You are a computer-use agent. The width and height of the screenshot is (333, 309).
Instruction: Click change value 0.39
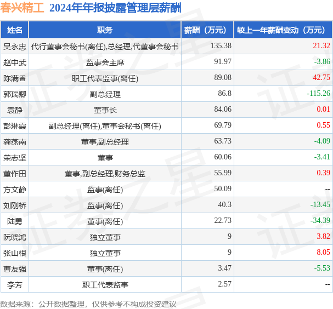pyautogui.click(x=323, y=173)
